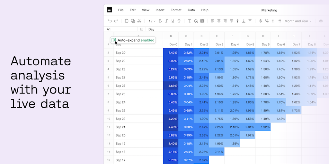Apply percent number format
This screenshot has height=164, width=329.
pyautogui.click(x=267, y=21)
